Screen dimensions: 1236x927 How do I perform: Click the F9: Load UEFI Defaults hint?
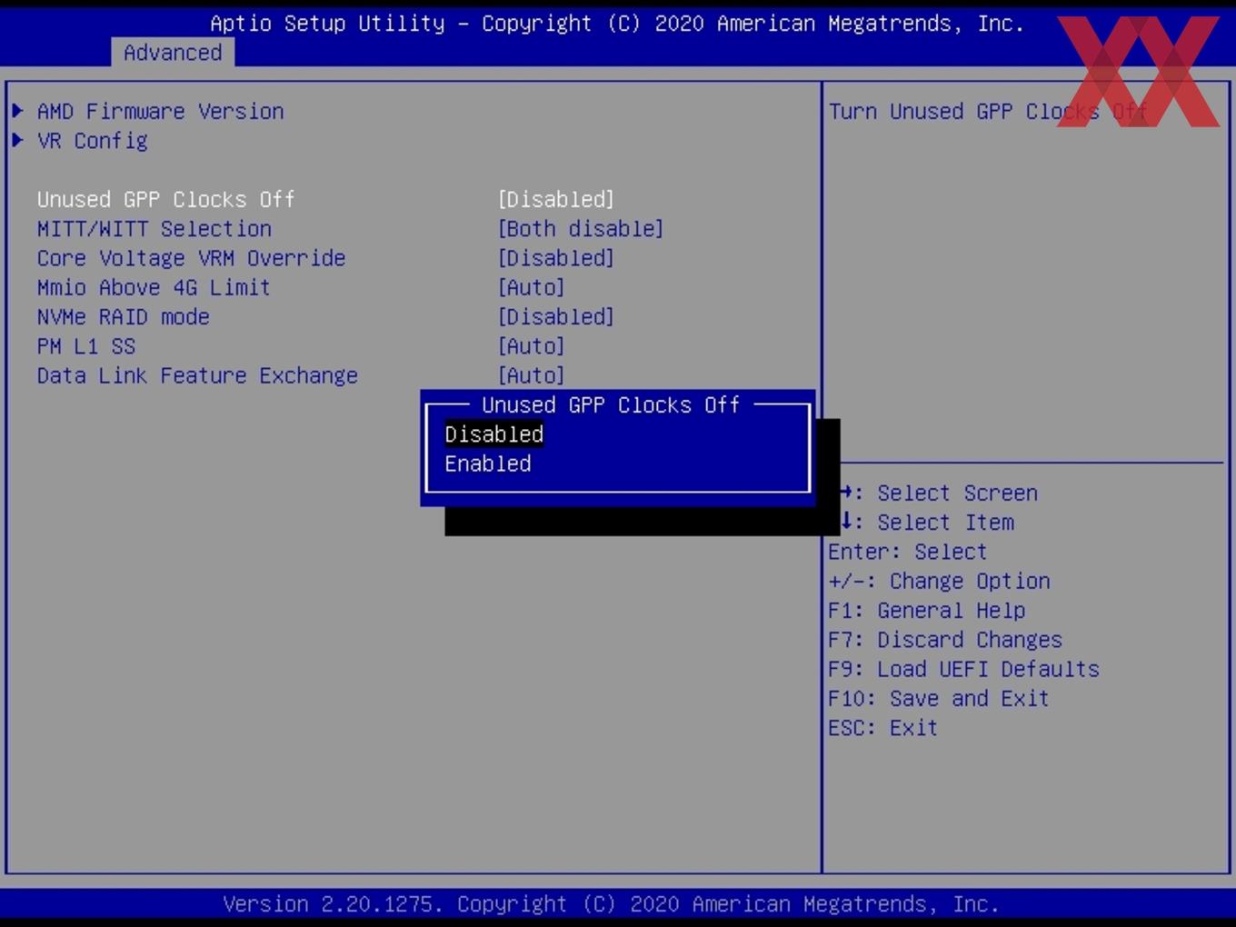tap(963, 669)
